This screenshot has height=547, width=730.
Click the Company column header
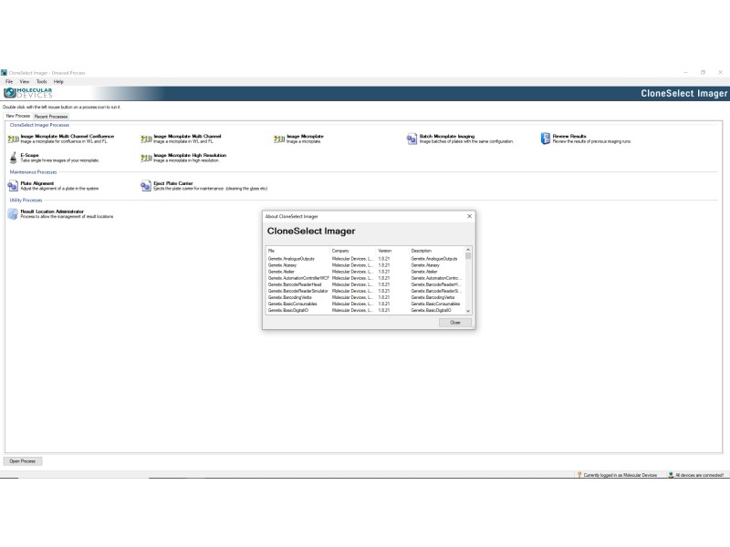(x=352, y=250)
